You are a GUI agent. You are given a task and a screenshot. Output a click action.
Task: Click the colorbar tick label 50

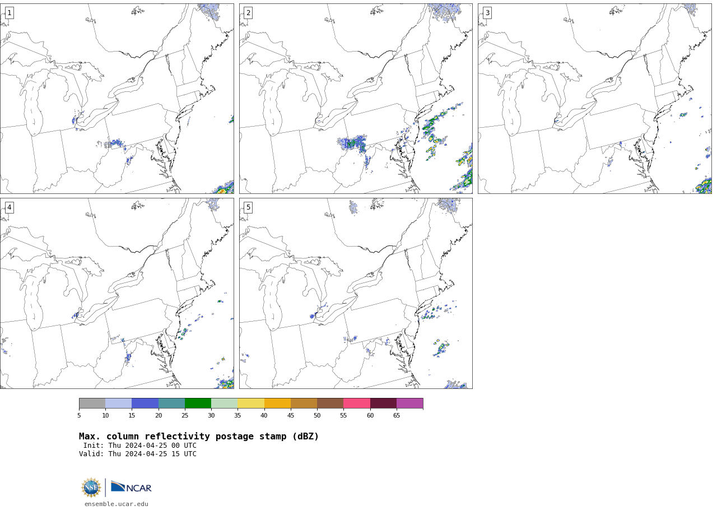coord(317,415)
